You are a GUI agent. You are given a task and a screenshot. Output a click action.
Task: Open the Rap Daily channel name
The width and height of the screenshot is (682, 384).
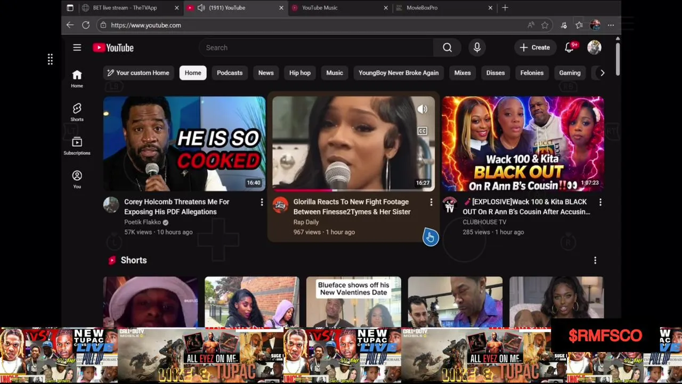[306, 222]
